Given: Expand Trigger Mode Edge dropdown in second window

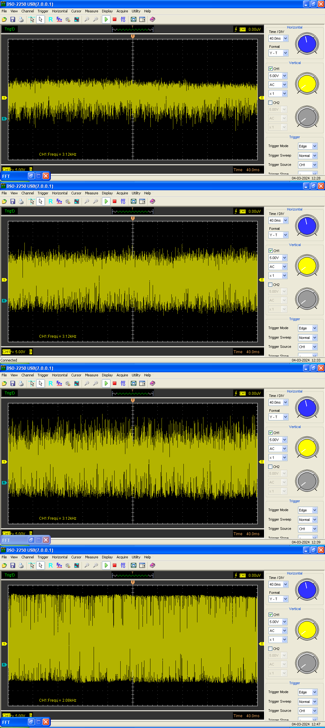Looking at the screenshot, I should click(315, 328).
